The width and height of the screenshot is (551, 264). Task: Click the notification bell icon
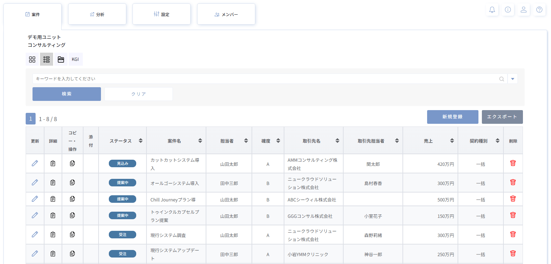click(x=492, y=10)
